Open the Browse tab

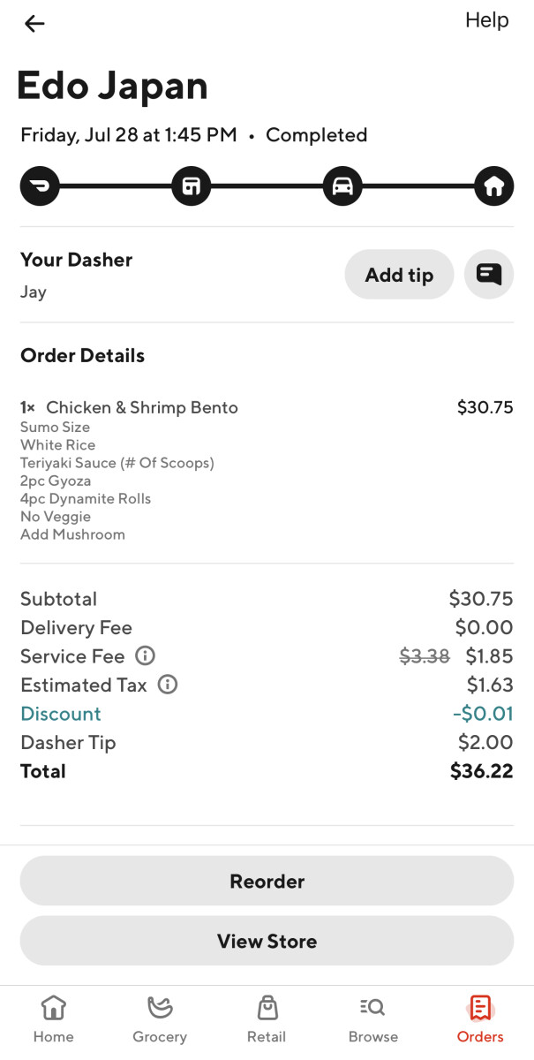(373, 1018)
